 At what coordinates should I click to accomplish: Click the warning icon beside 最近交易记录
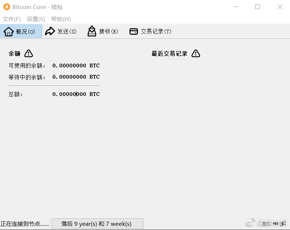coord(196,53)
